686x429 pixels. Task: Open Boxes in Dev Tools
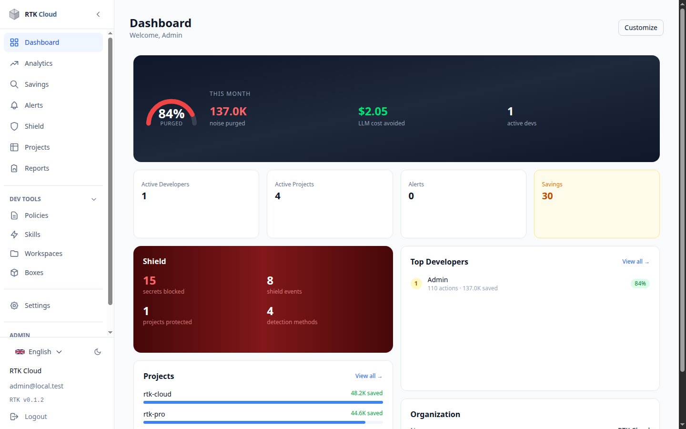(x=53, y=273)
